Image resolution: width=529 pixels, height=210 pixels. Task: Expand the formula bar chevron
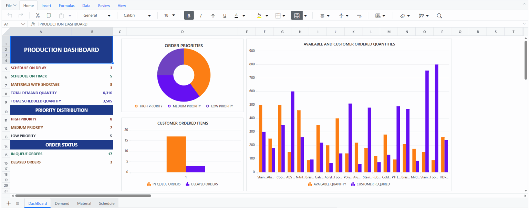(x=524, y=24)
